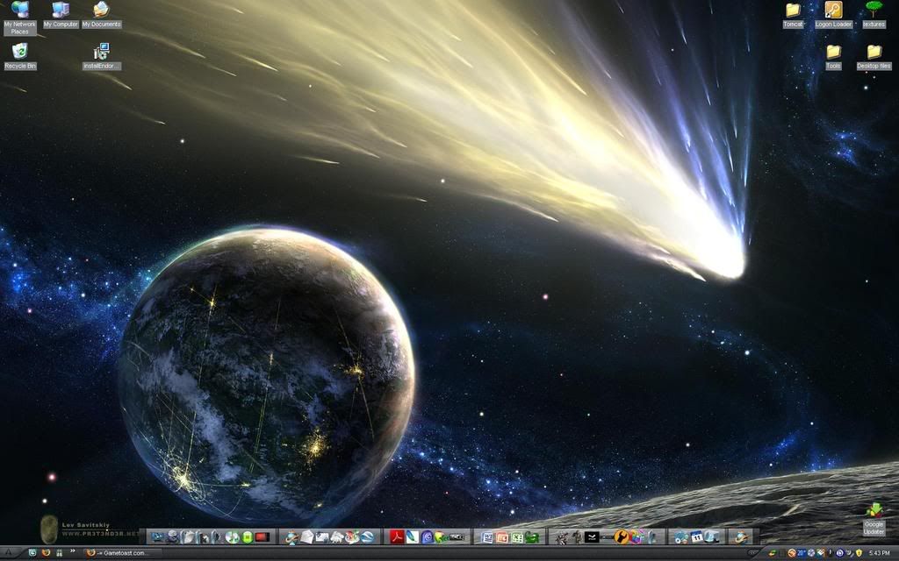This screenshot has height=561, width=899.
Task: Open the Recycle Bin
Action: [19, 56]
